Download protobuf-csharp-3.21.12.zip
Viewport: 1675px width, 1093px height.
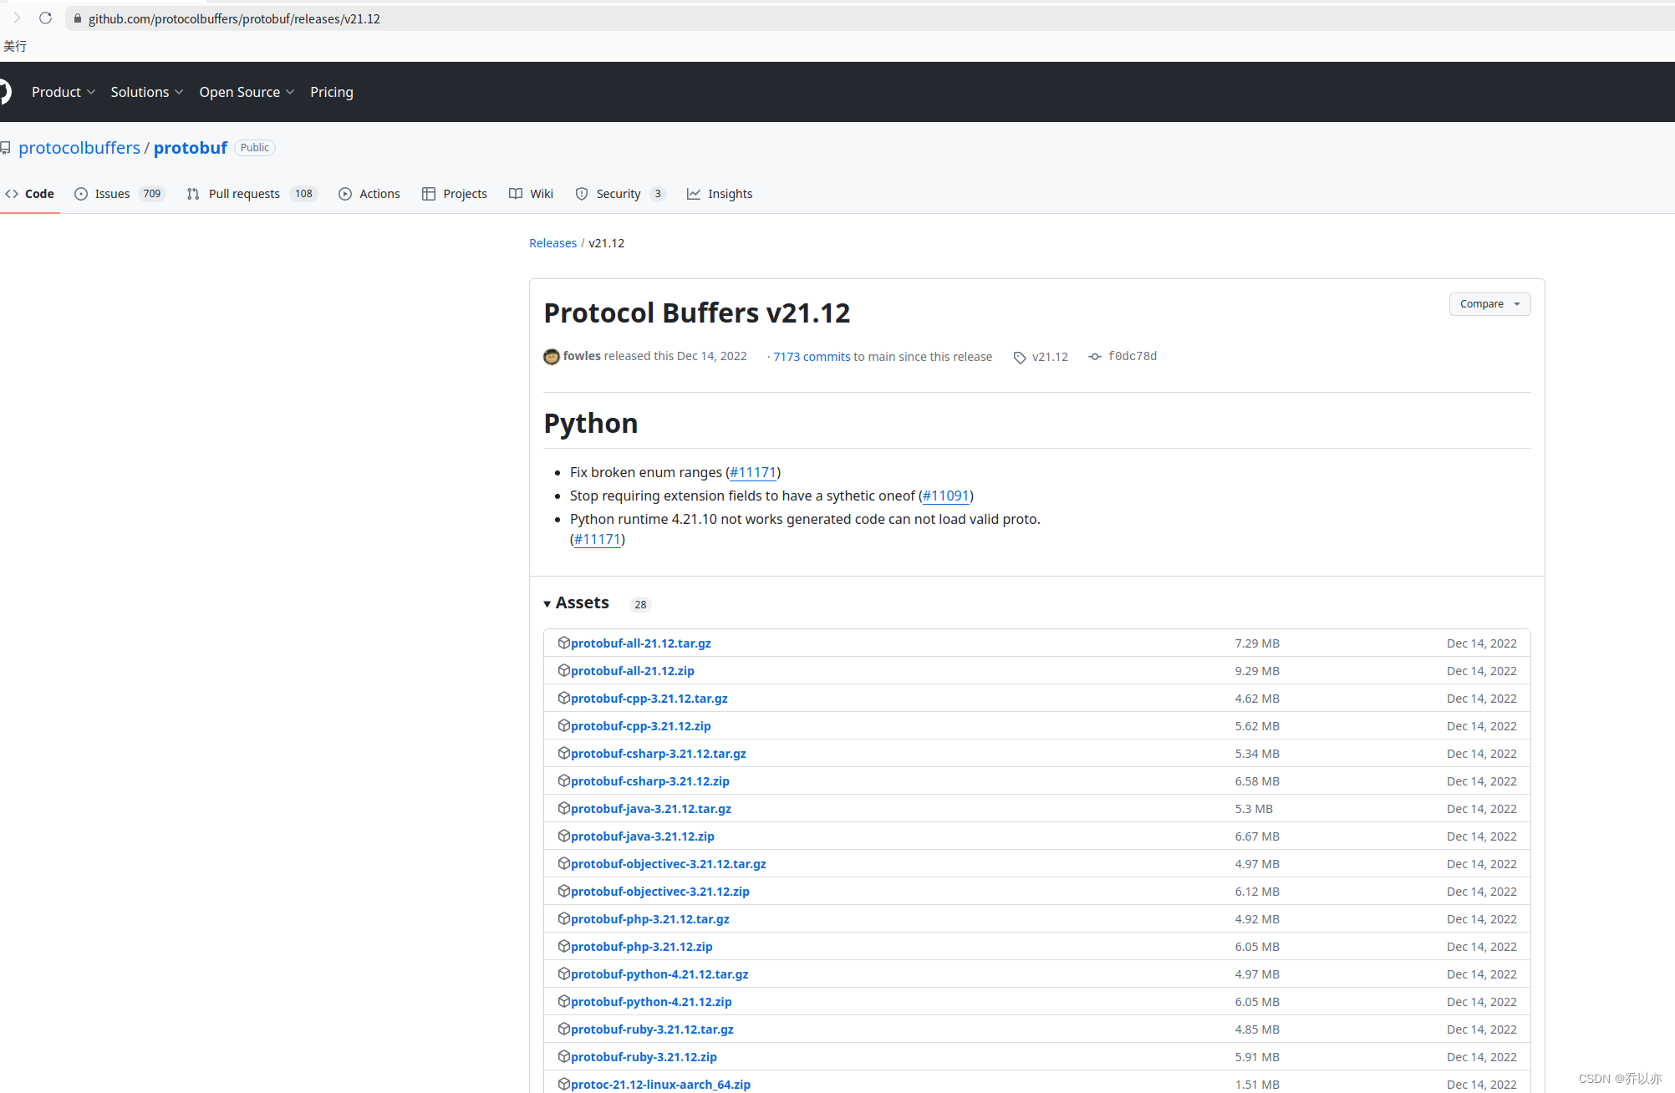pos(650,781)
